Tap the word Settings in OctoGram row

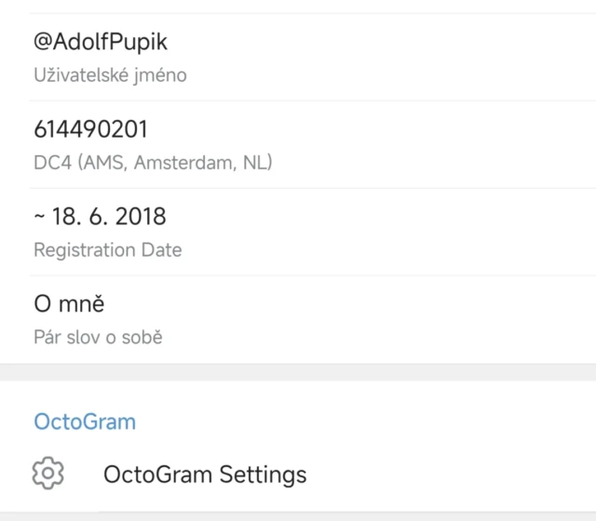(263, 474)
